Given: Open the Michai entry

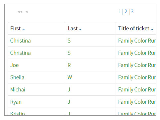Looking at the screenshot, I should (x=18, y=89).
